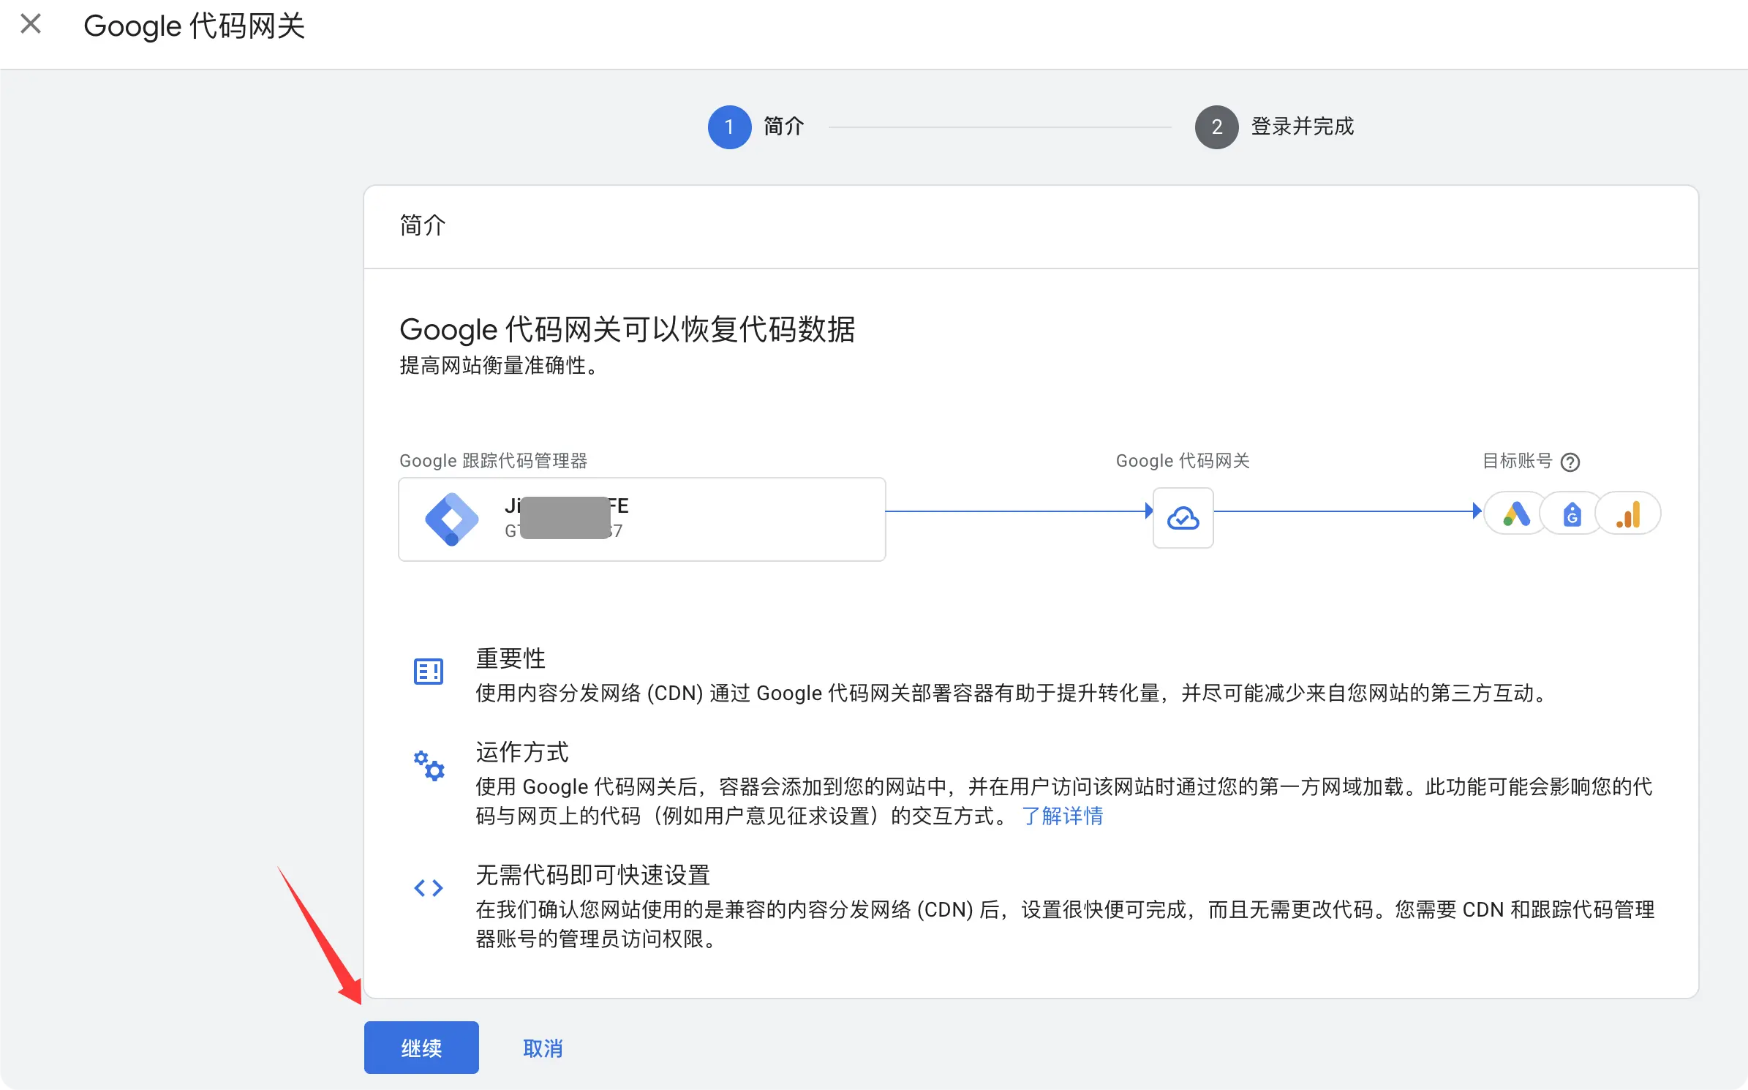Open the 了解详情 link

1063,816
